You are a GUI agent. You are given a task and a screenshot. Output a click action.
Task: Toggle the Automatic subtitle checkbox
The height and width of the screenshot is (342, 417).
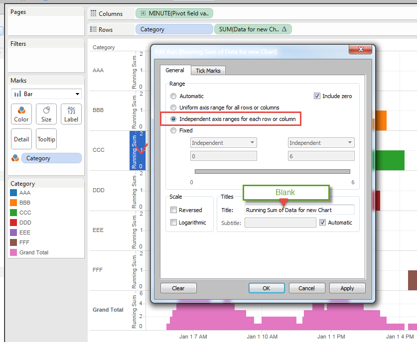322,223
